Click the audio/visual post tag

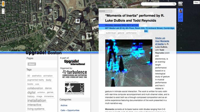tap(111, 33)
